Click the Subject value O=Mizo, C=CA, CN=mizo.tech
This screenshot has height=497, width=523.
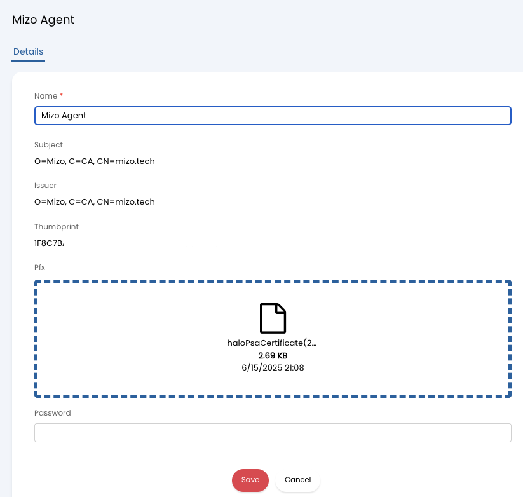point(95,161)
